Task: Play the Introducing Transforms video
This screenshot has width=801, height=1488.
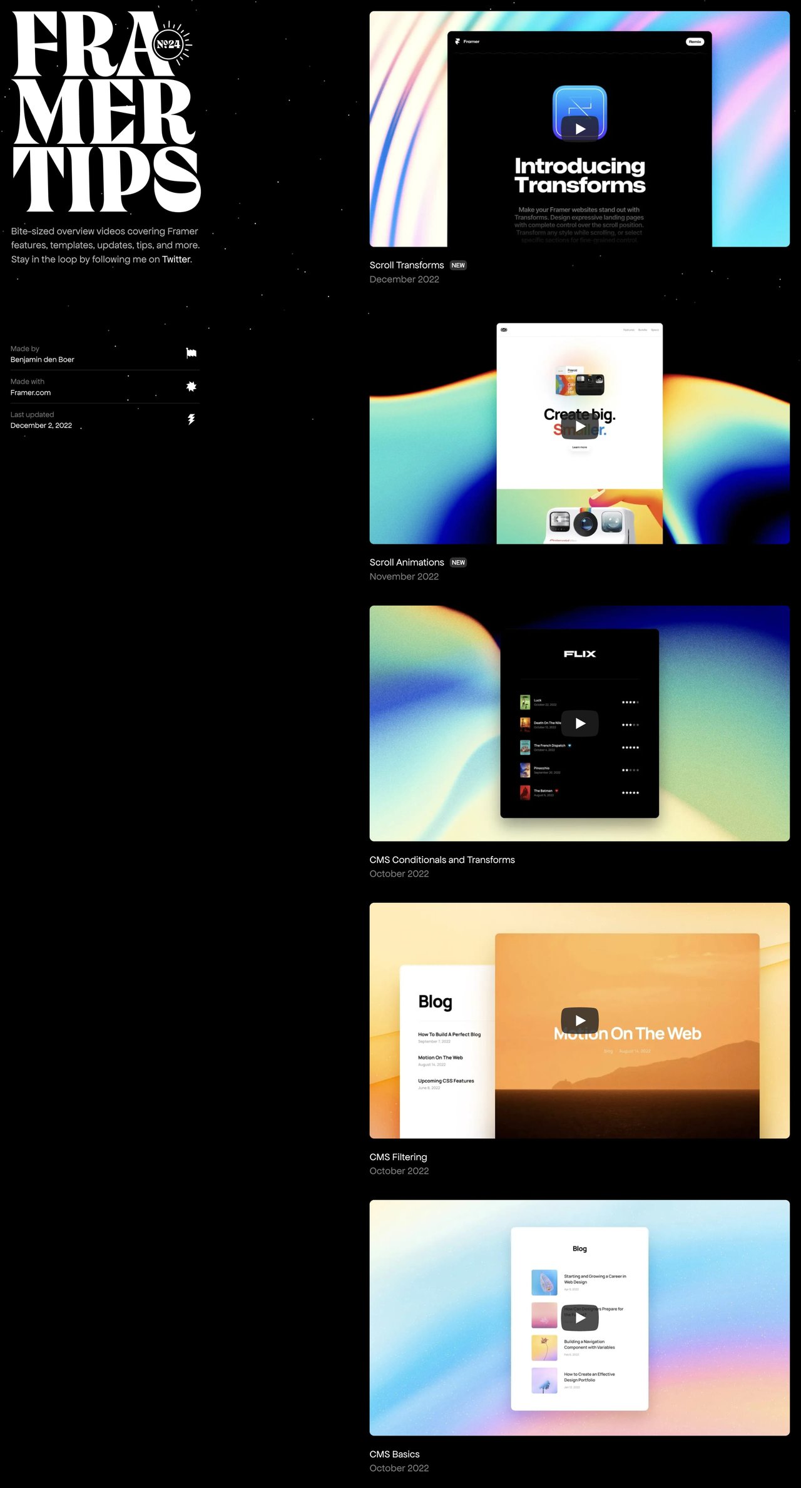Action: (x=579, y=129)
